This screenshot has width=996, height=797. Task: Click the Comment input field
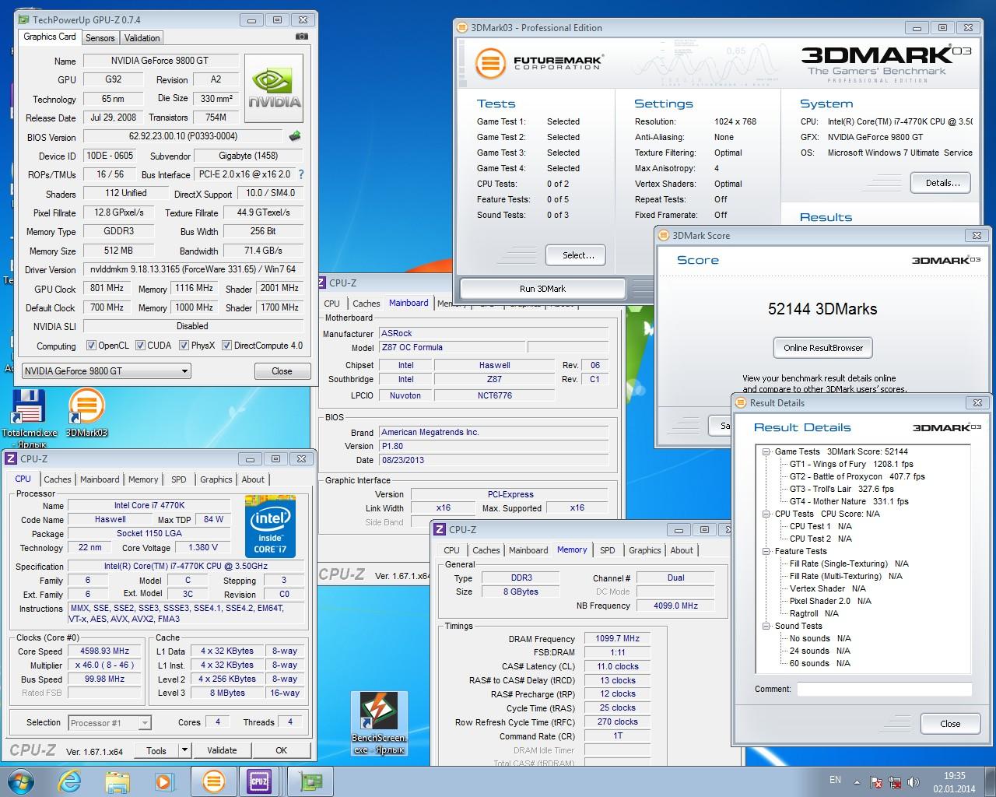884,690
